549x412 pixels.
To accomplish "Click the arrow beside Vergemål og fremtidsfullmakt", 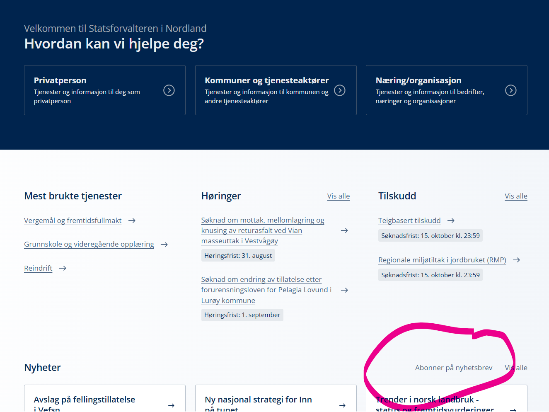I will (132, 221).
